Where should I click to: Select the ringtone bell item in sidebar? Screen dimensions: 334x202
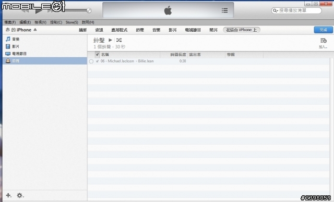45,61
